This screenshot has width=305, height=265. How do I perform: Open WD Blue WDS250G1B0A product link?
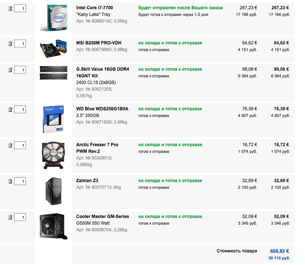click(x=102, y=109)
